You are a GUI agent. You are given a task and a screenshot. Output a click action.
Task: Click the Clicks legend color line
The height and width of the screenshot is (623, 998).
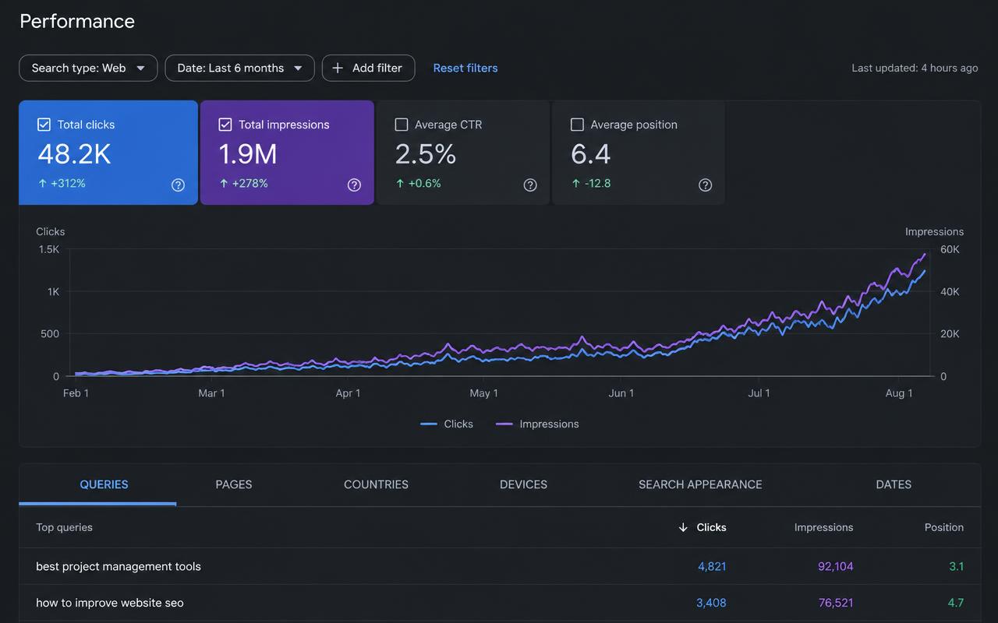click(428, 424)
